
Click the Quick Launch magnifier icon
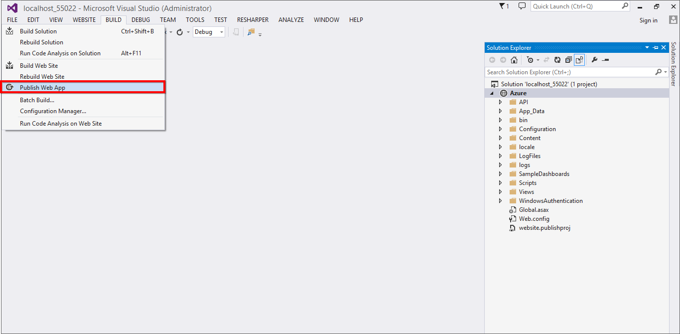tap(625, 6)
